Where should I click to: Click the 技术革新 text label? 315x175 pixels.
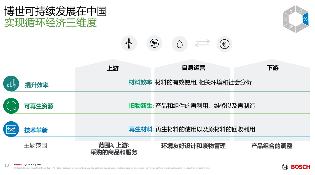(36, 130)
